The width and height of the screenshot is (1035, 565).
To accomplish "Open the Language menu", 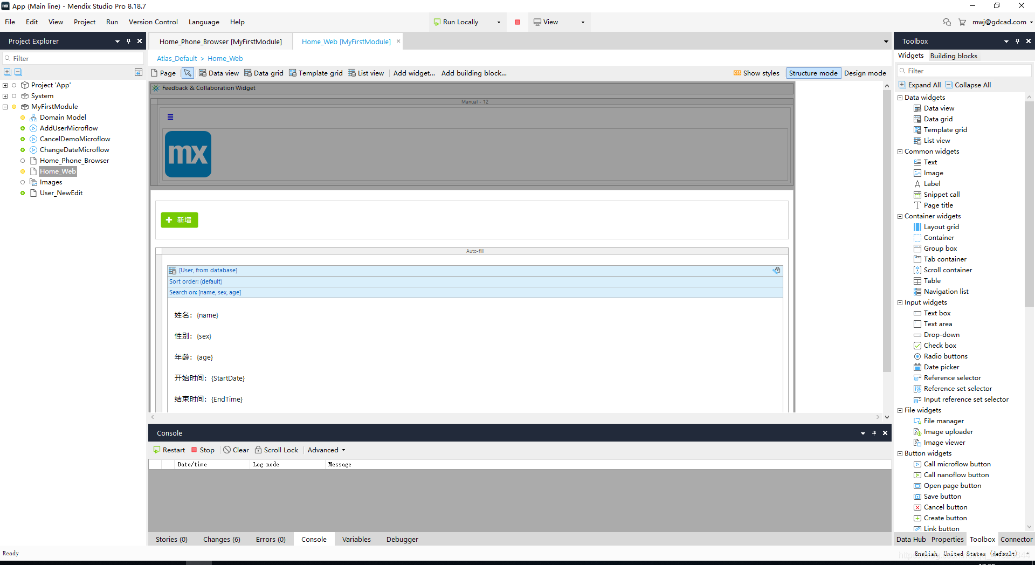I will (204, 22).
